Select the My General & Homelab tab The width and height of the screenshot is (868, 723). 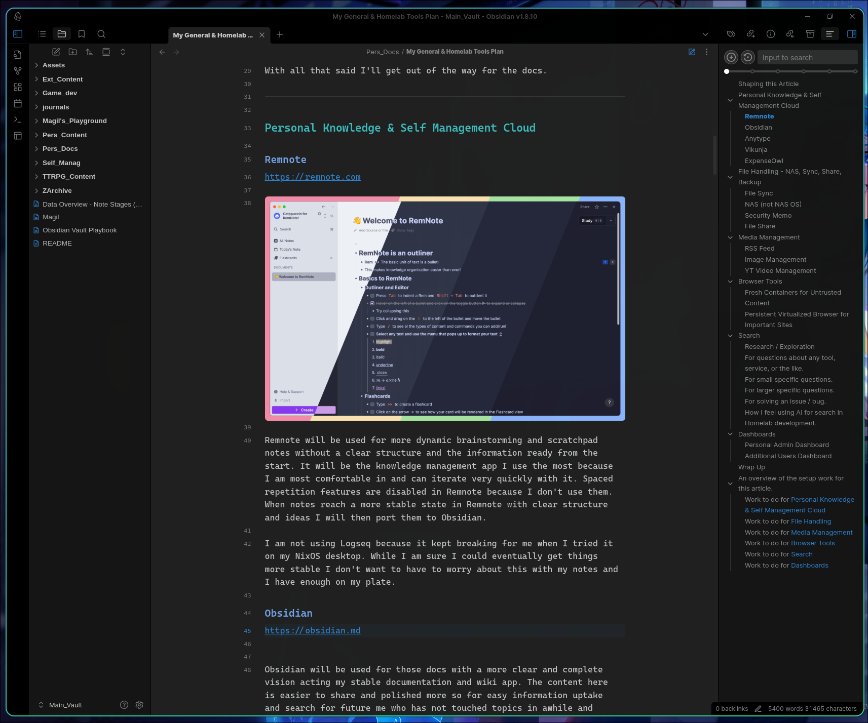click(213, 35)
